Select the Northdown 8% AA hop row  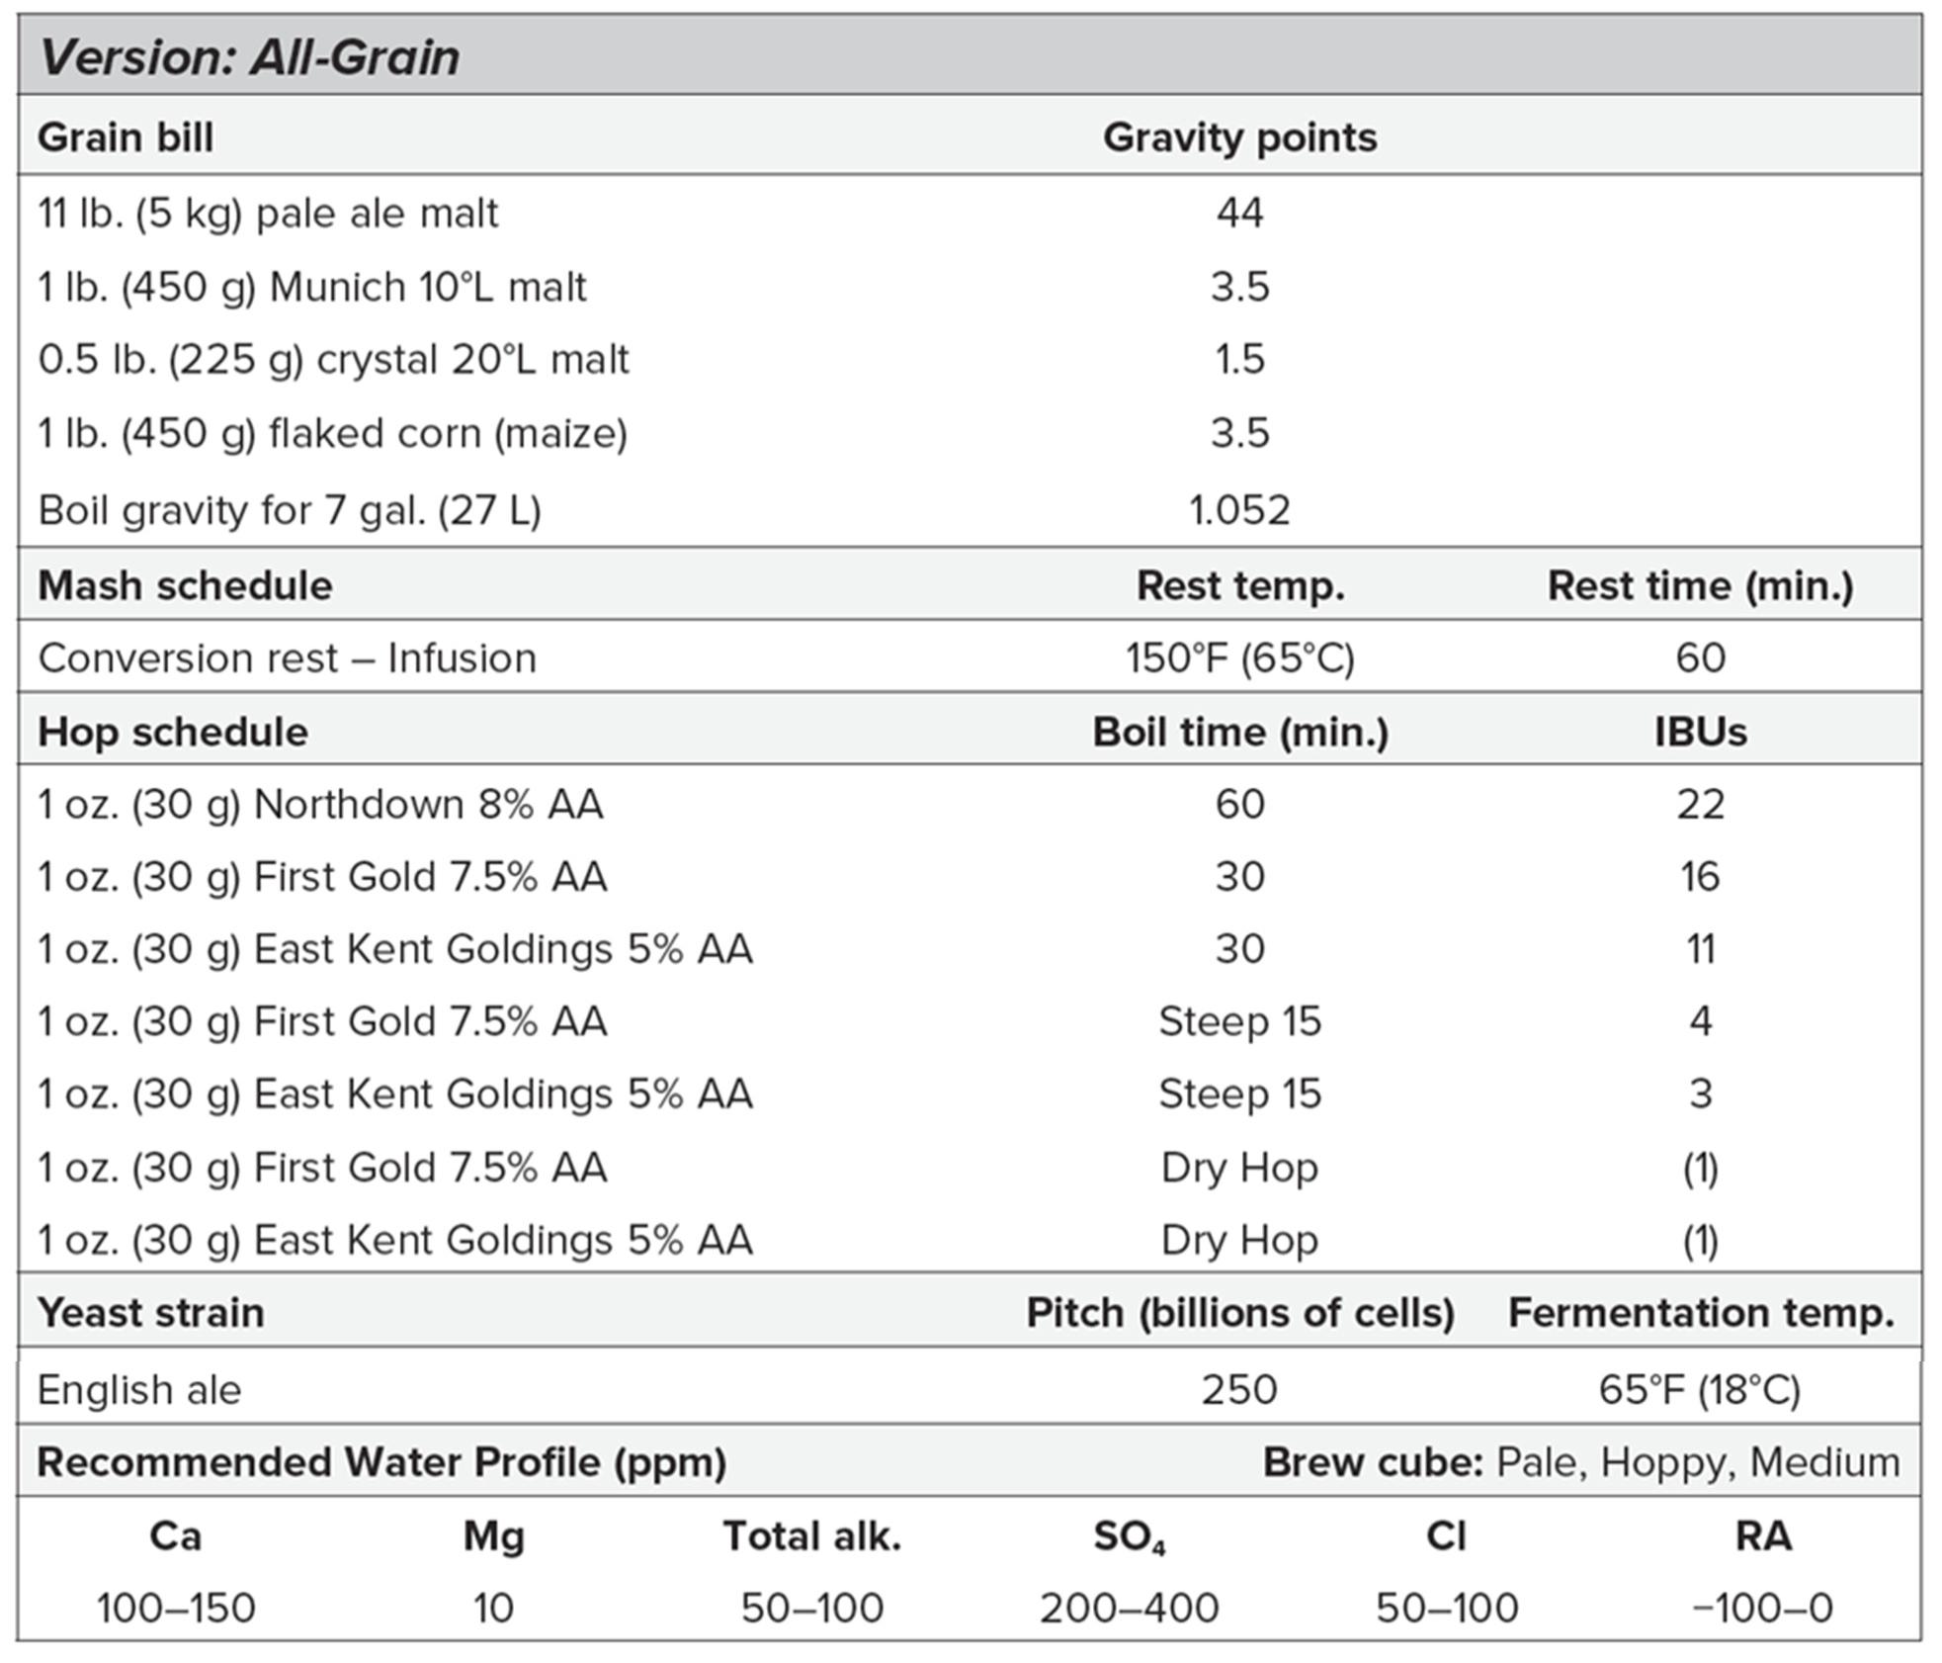coord(320,805)
